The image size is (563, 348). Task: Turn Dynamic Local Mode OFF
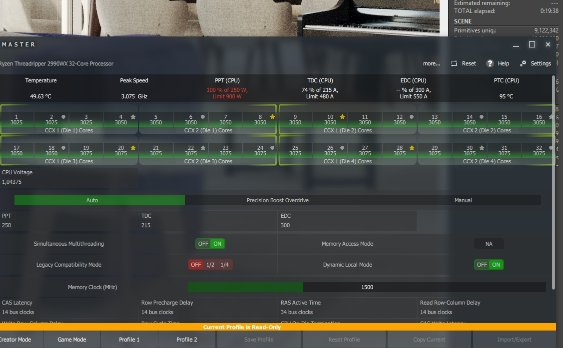482,265
